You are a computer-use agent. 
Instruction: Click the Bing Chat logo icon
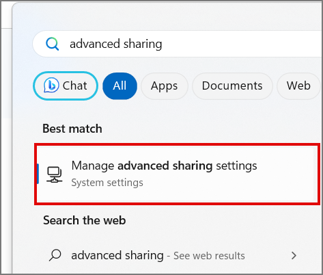pos(51,86)
